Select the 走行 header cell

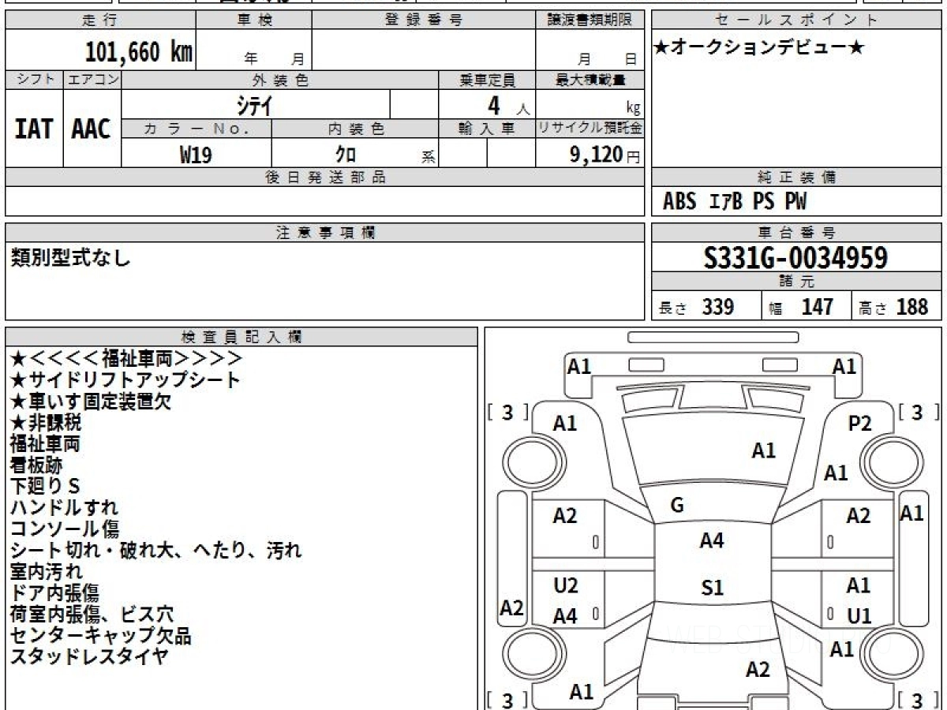[100, 21]
